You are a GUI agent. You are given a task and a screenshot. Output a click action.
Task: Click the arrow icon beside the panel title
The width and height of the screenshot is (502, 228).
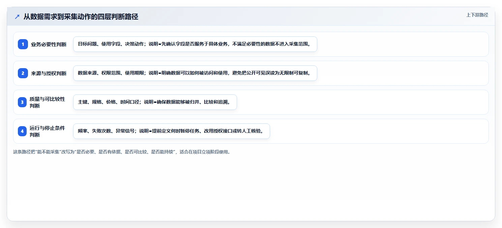17,17
